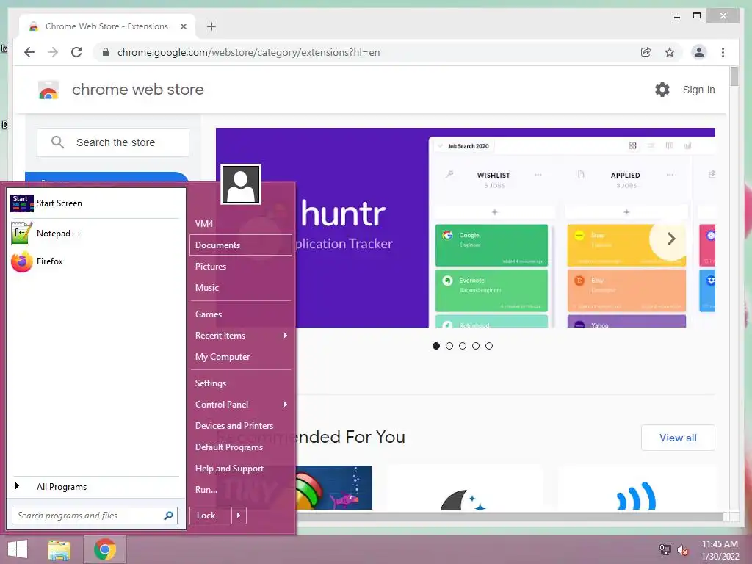Select the first carousel dot

pyautogui.click(x=436, y=346)
